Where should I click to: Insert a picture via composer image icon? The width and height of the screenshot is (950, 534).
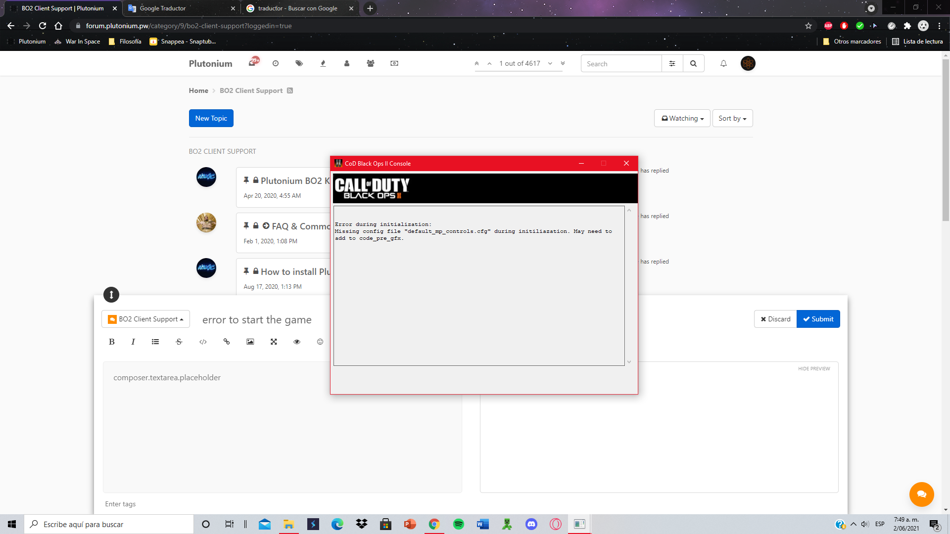point(250,342)
